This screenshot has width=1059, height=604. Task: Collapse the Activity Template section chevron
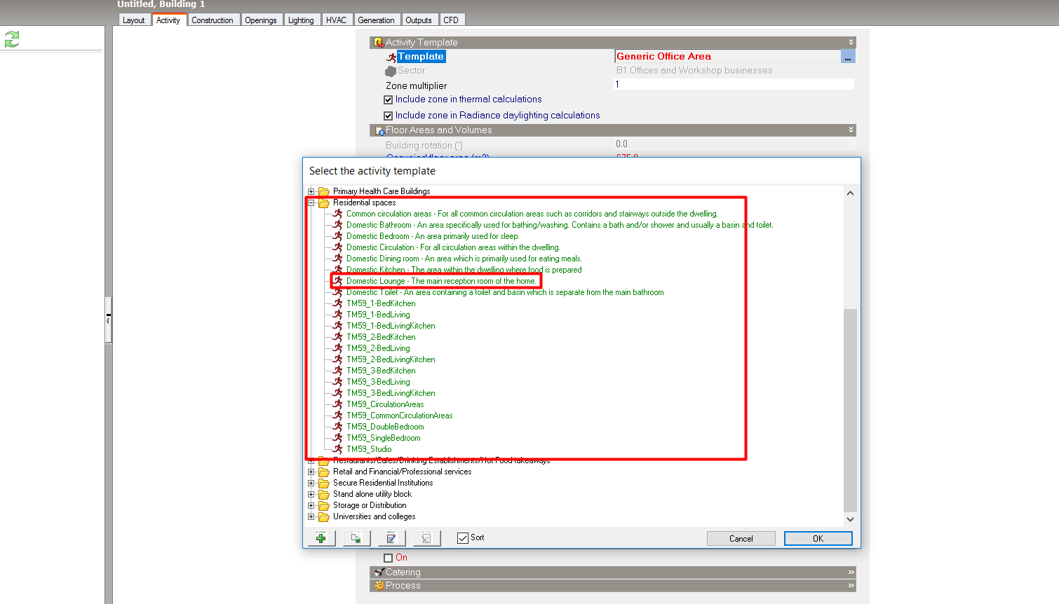[x=851, y=42]
